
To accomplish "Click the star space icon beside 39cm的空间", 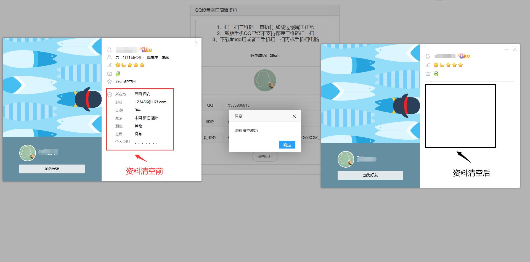I will point(110,81).
